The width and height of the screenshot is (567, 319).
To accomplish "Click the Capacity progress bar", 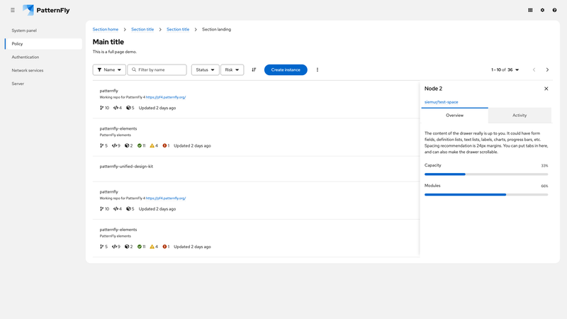I will click(486, 174).
